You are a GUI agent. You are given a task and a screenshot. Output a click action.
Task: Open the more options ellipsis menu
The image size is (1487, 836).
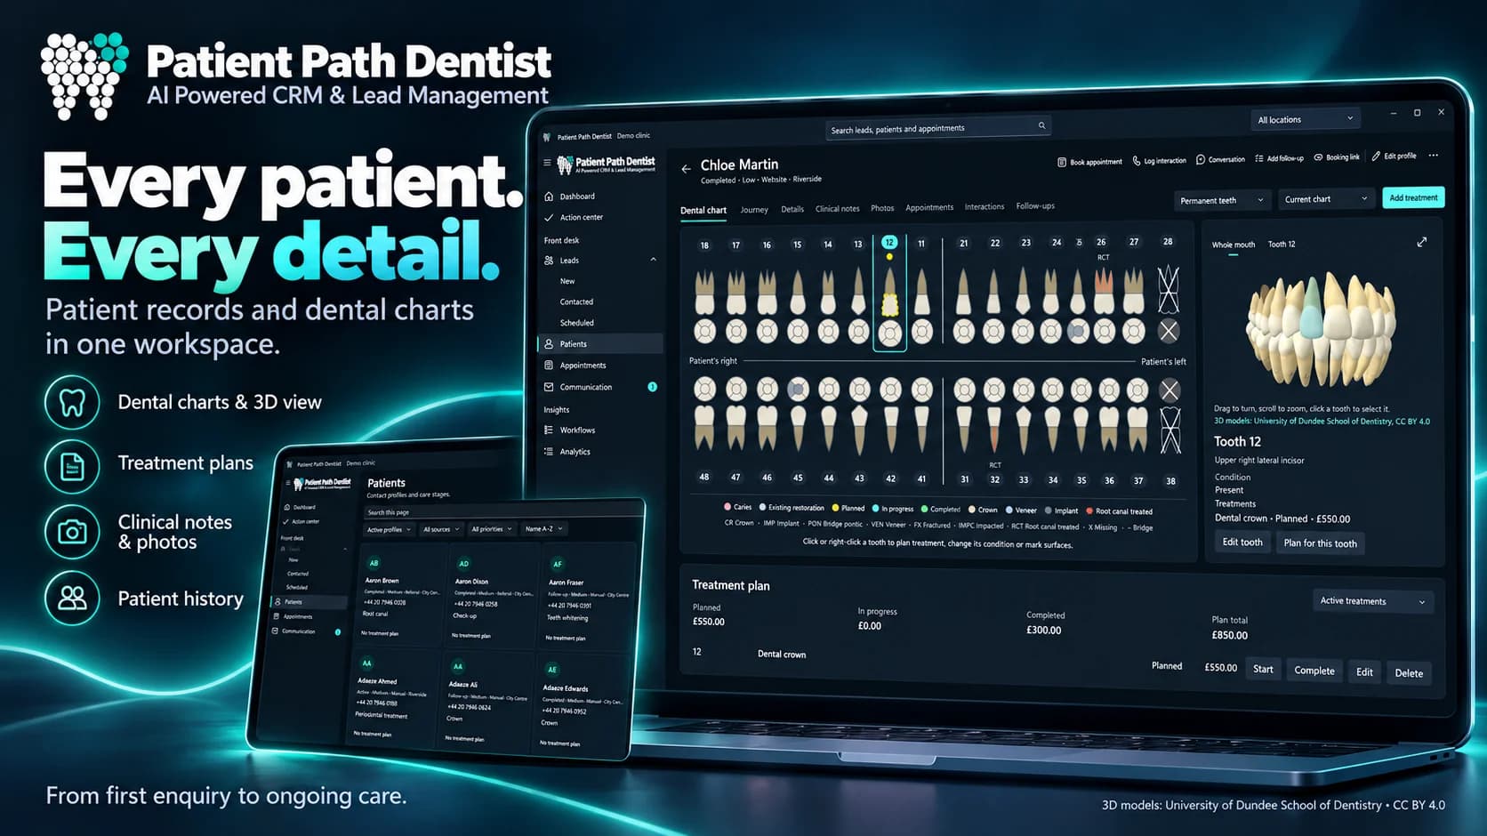(1434, 155)
